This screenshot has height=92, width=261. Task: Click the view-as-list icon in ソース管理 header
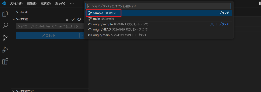coord(67,19)
